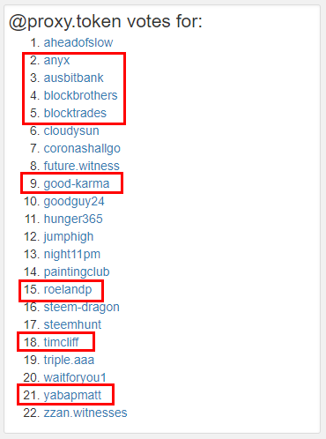Open the blocktrades link
The height and width of the screenshot is (439, 326).
[75, 113]
